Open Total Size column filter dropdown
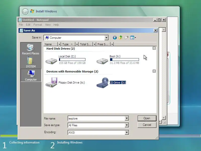Screen dimensions: 201x151 click(x=94, y=44)
